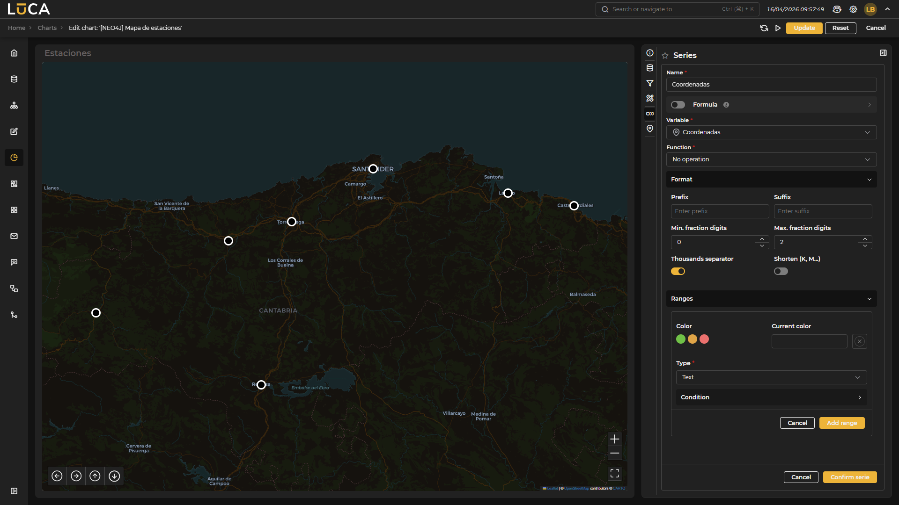The image size is (899, 505).
Task: Open the Function No operation dropdown
Action: click(x=772, y=159)
